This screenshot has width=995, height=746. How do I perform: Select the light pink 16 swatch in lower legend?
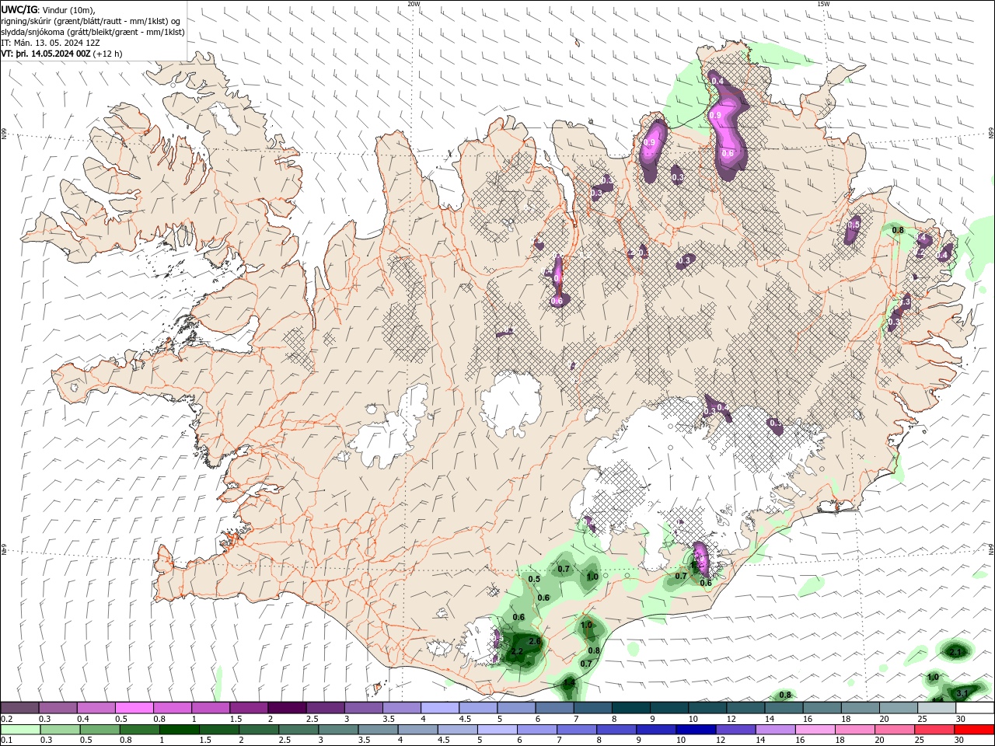[815, 730]
